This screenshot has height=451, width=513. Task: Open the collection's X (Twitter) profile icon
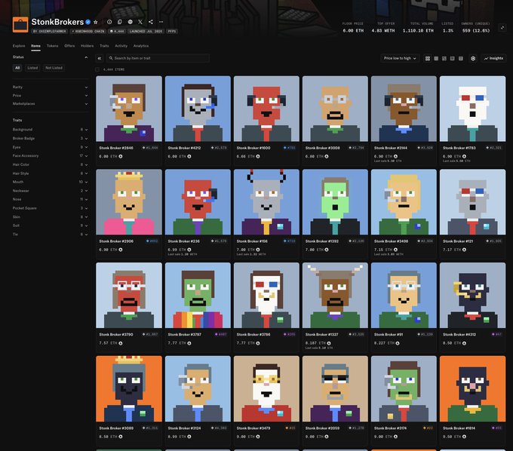pos(140,22)
